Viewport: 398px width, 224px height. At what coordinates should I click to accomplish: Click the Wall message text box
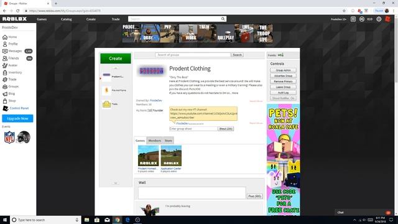(192, 193)
